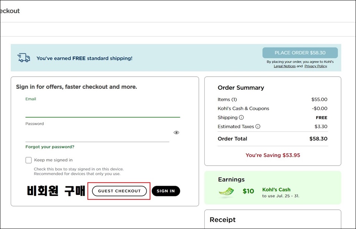
Task: Open the Legal Notices link
Action: click(284, 66)
